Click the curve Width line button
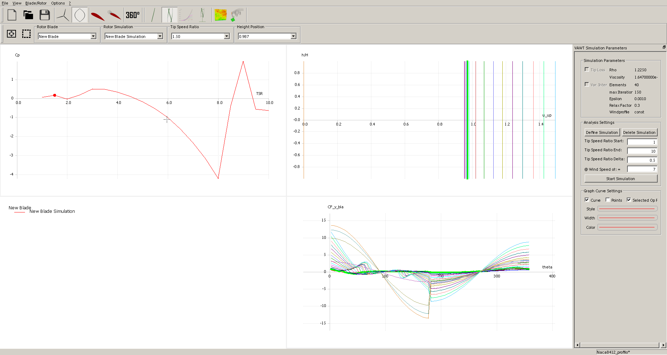The image size is (667, 355). pyautogui.click(x=627, y=218)
